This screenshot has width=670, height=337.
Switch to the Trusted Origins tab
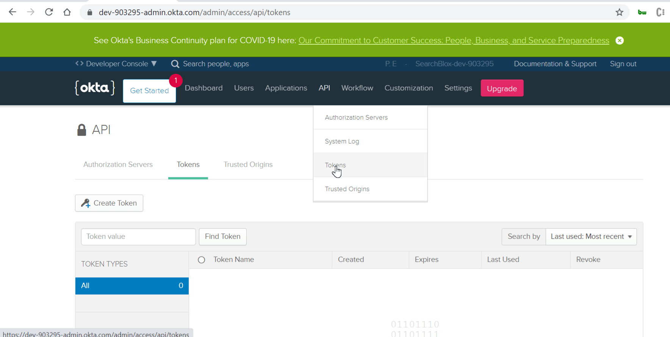pyautogui.click(x=248, y=164)
